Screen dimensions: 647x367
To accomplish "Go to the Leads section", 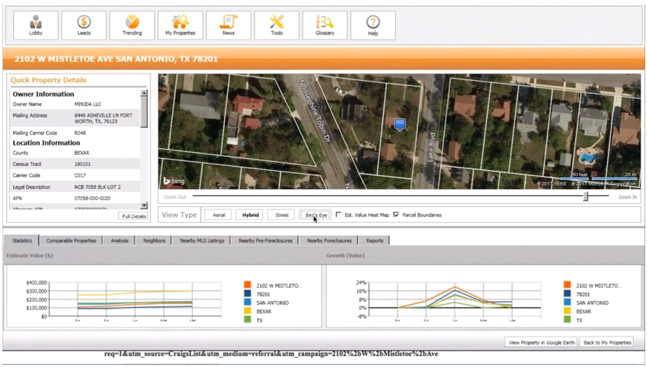I will [84, 25].
